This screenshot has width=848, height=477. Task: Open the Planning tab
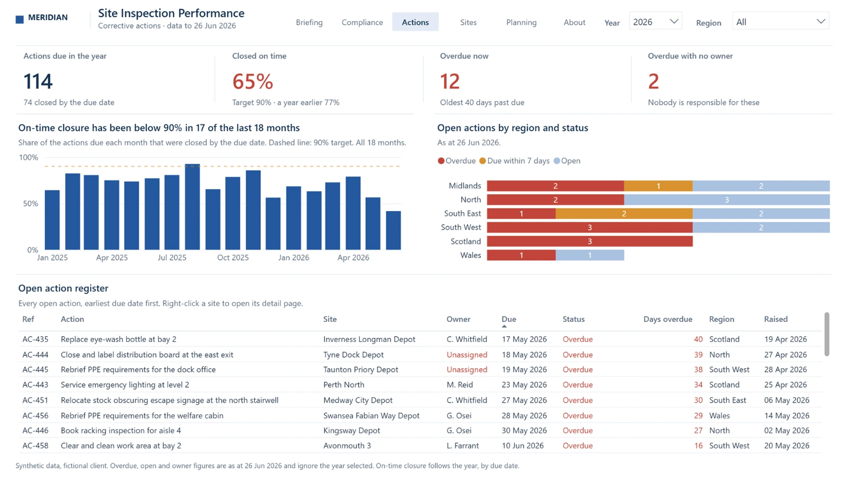coord(521,22)
